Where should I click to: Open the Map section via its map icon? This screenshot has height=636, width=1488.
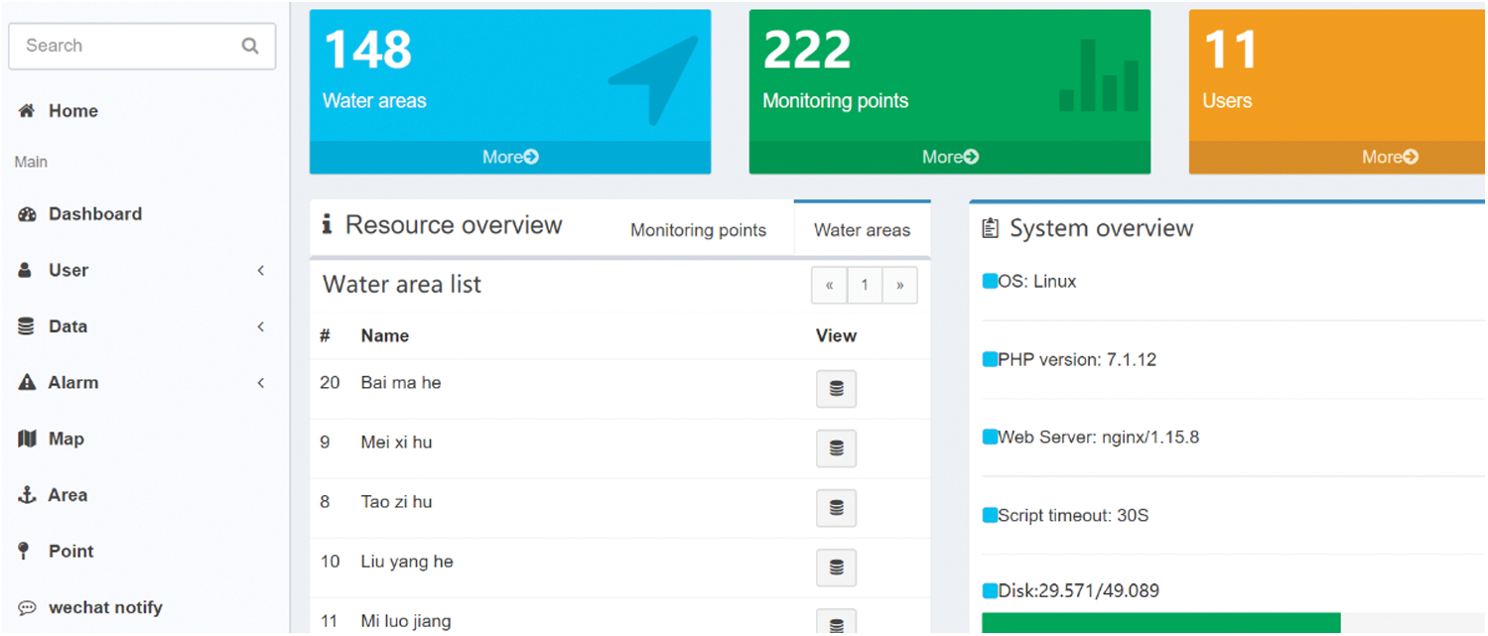[x=27, y=438]
